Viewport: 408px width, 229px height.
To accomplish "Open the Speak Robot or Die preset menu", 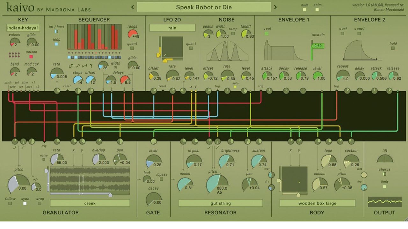I will (204, 7).
